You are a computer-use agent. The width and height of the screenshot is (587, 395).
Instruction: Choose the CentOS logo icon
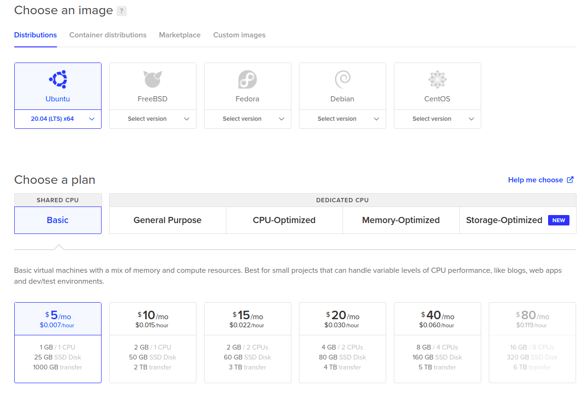point(437,80)
